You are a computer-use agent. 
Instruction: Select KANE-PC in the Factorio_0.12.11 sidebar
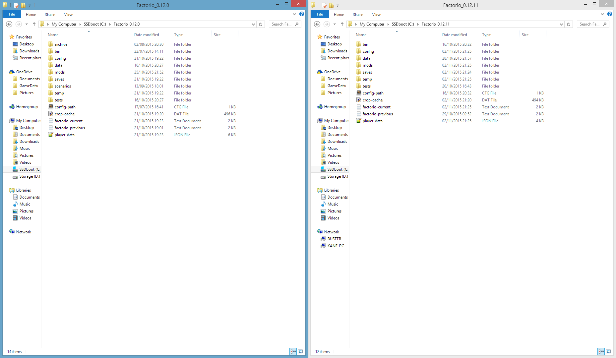pyautogui.click(x=336, y=246)
